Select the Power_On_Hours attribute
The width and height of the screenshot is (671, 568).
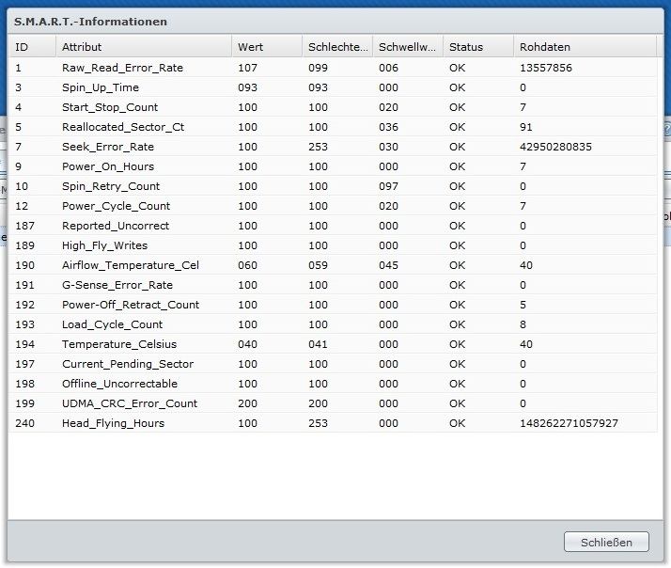(x=108, y=166)
